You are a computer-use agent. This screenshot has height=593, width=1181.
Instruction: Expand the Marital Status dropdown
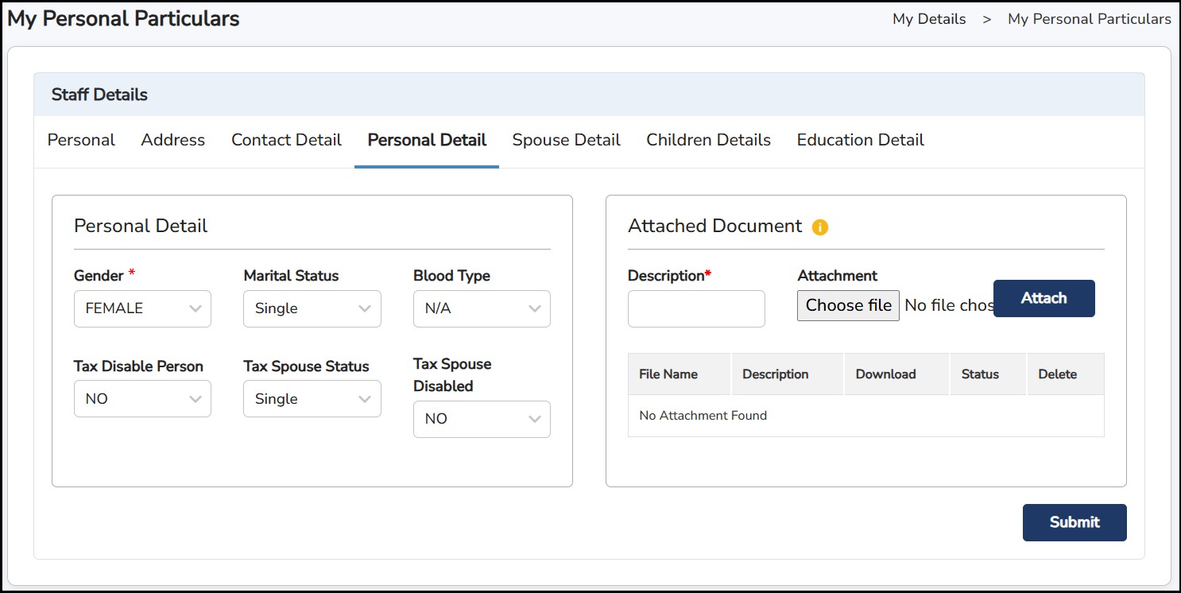[x=312, y=308]
